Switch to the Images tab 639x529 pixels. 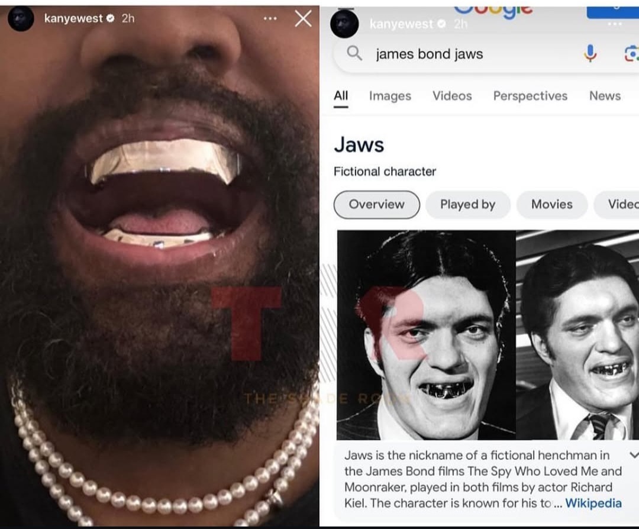390,96
